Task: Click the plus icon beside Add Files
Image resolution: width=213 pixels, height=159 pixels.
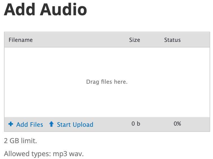Action: coord(11,124)
